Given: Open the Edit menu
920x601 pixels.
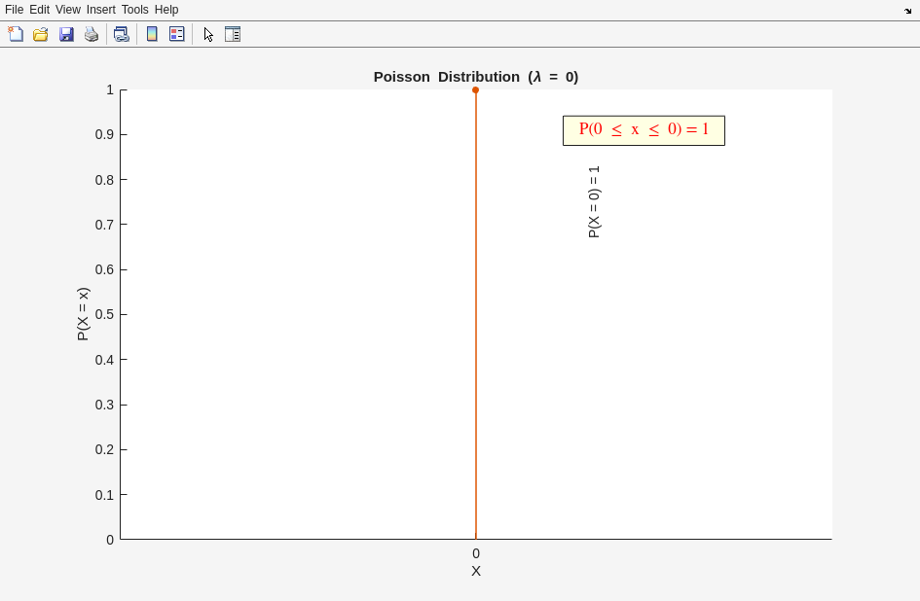Looking at the screenshot, I should tap(39, 10).
